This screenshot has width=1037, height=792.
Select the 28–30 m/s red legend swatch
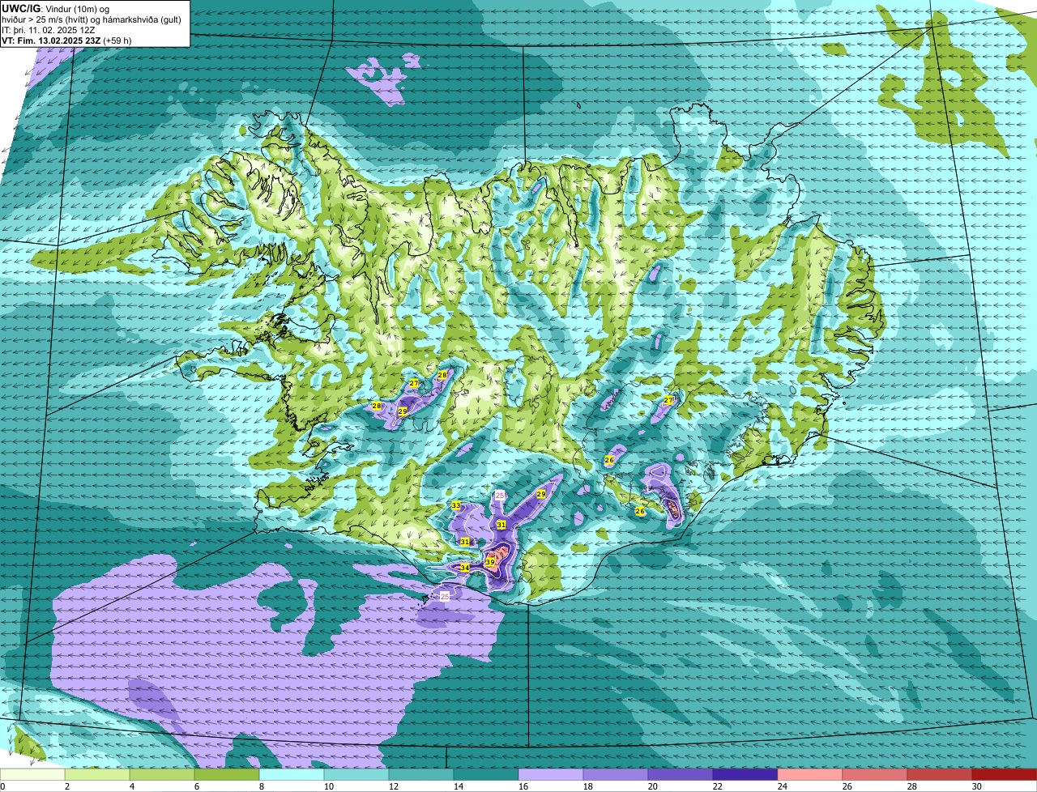click(940, 775)
